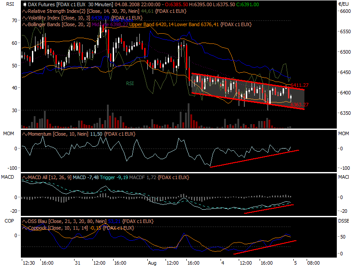Screen dimensions: 355x266
Task: Select the MACD All [12, 26, 9] legend
Action: pos(50,177)
